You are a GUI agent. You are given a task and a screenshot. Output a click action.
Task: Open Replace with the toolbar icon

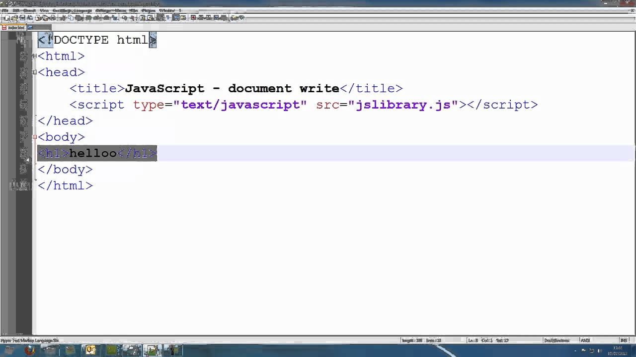point(114,18)
